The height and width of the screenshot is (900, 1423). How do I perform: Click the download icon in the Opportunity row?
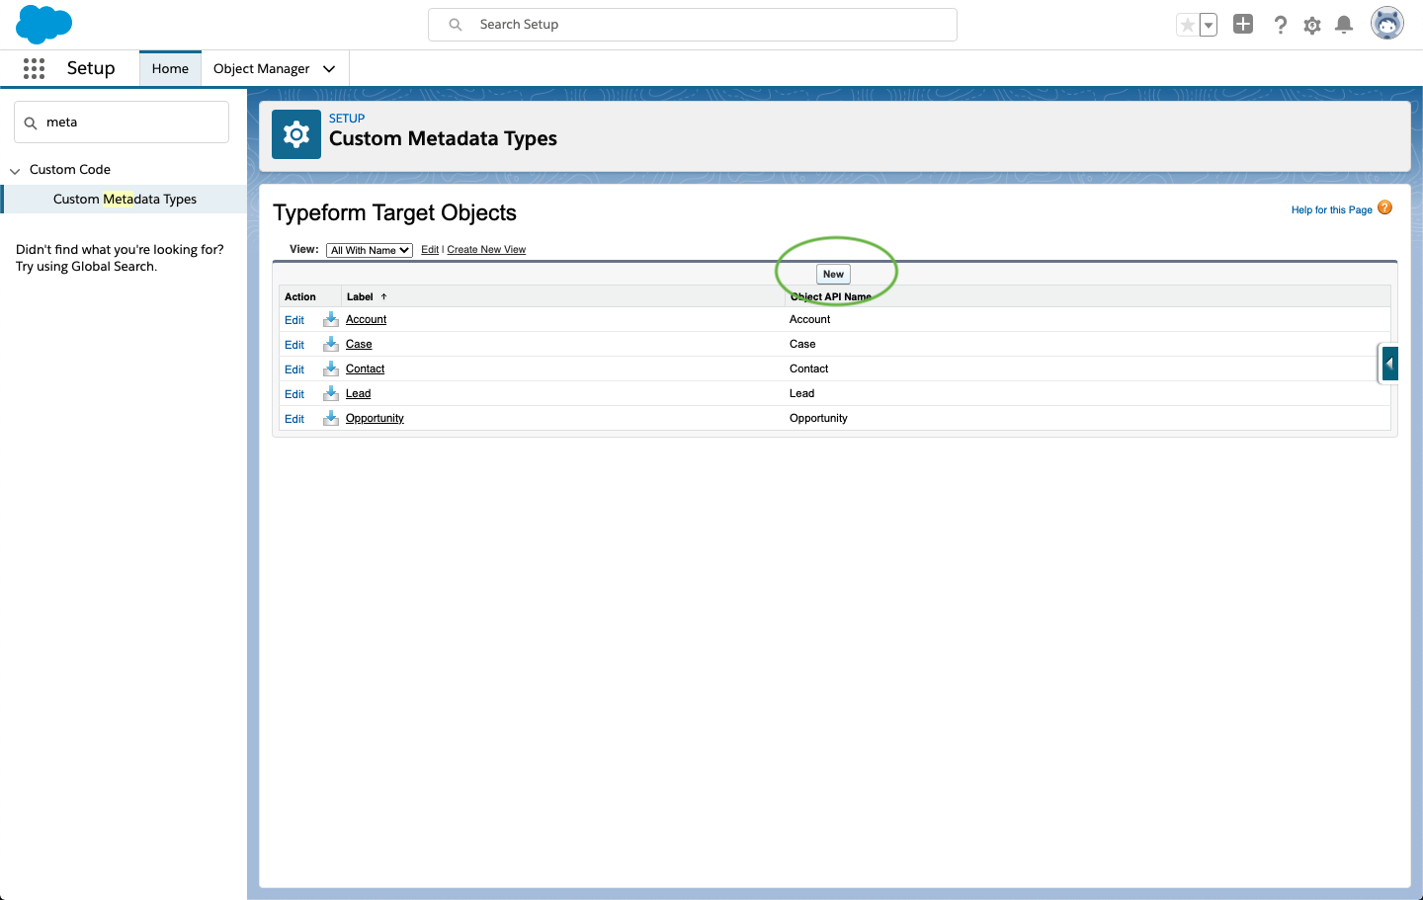tap(331, 418)
